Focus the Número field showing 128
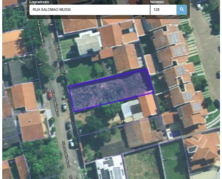This screenshot has width=222, height=179. coord(163,10)
